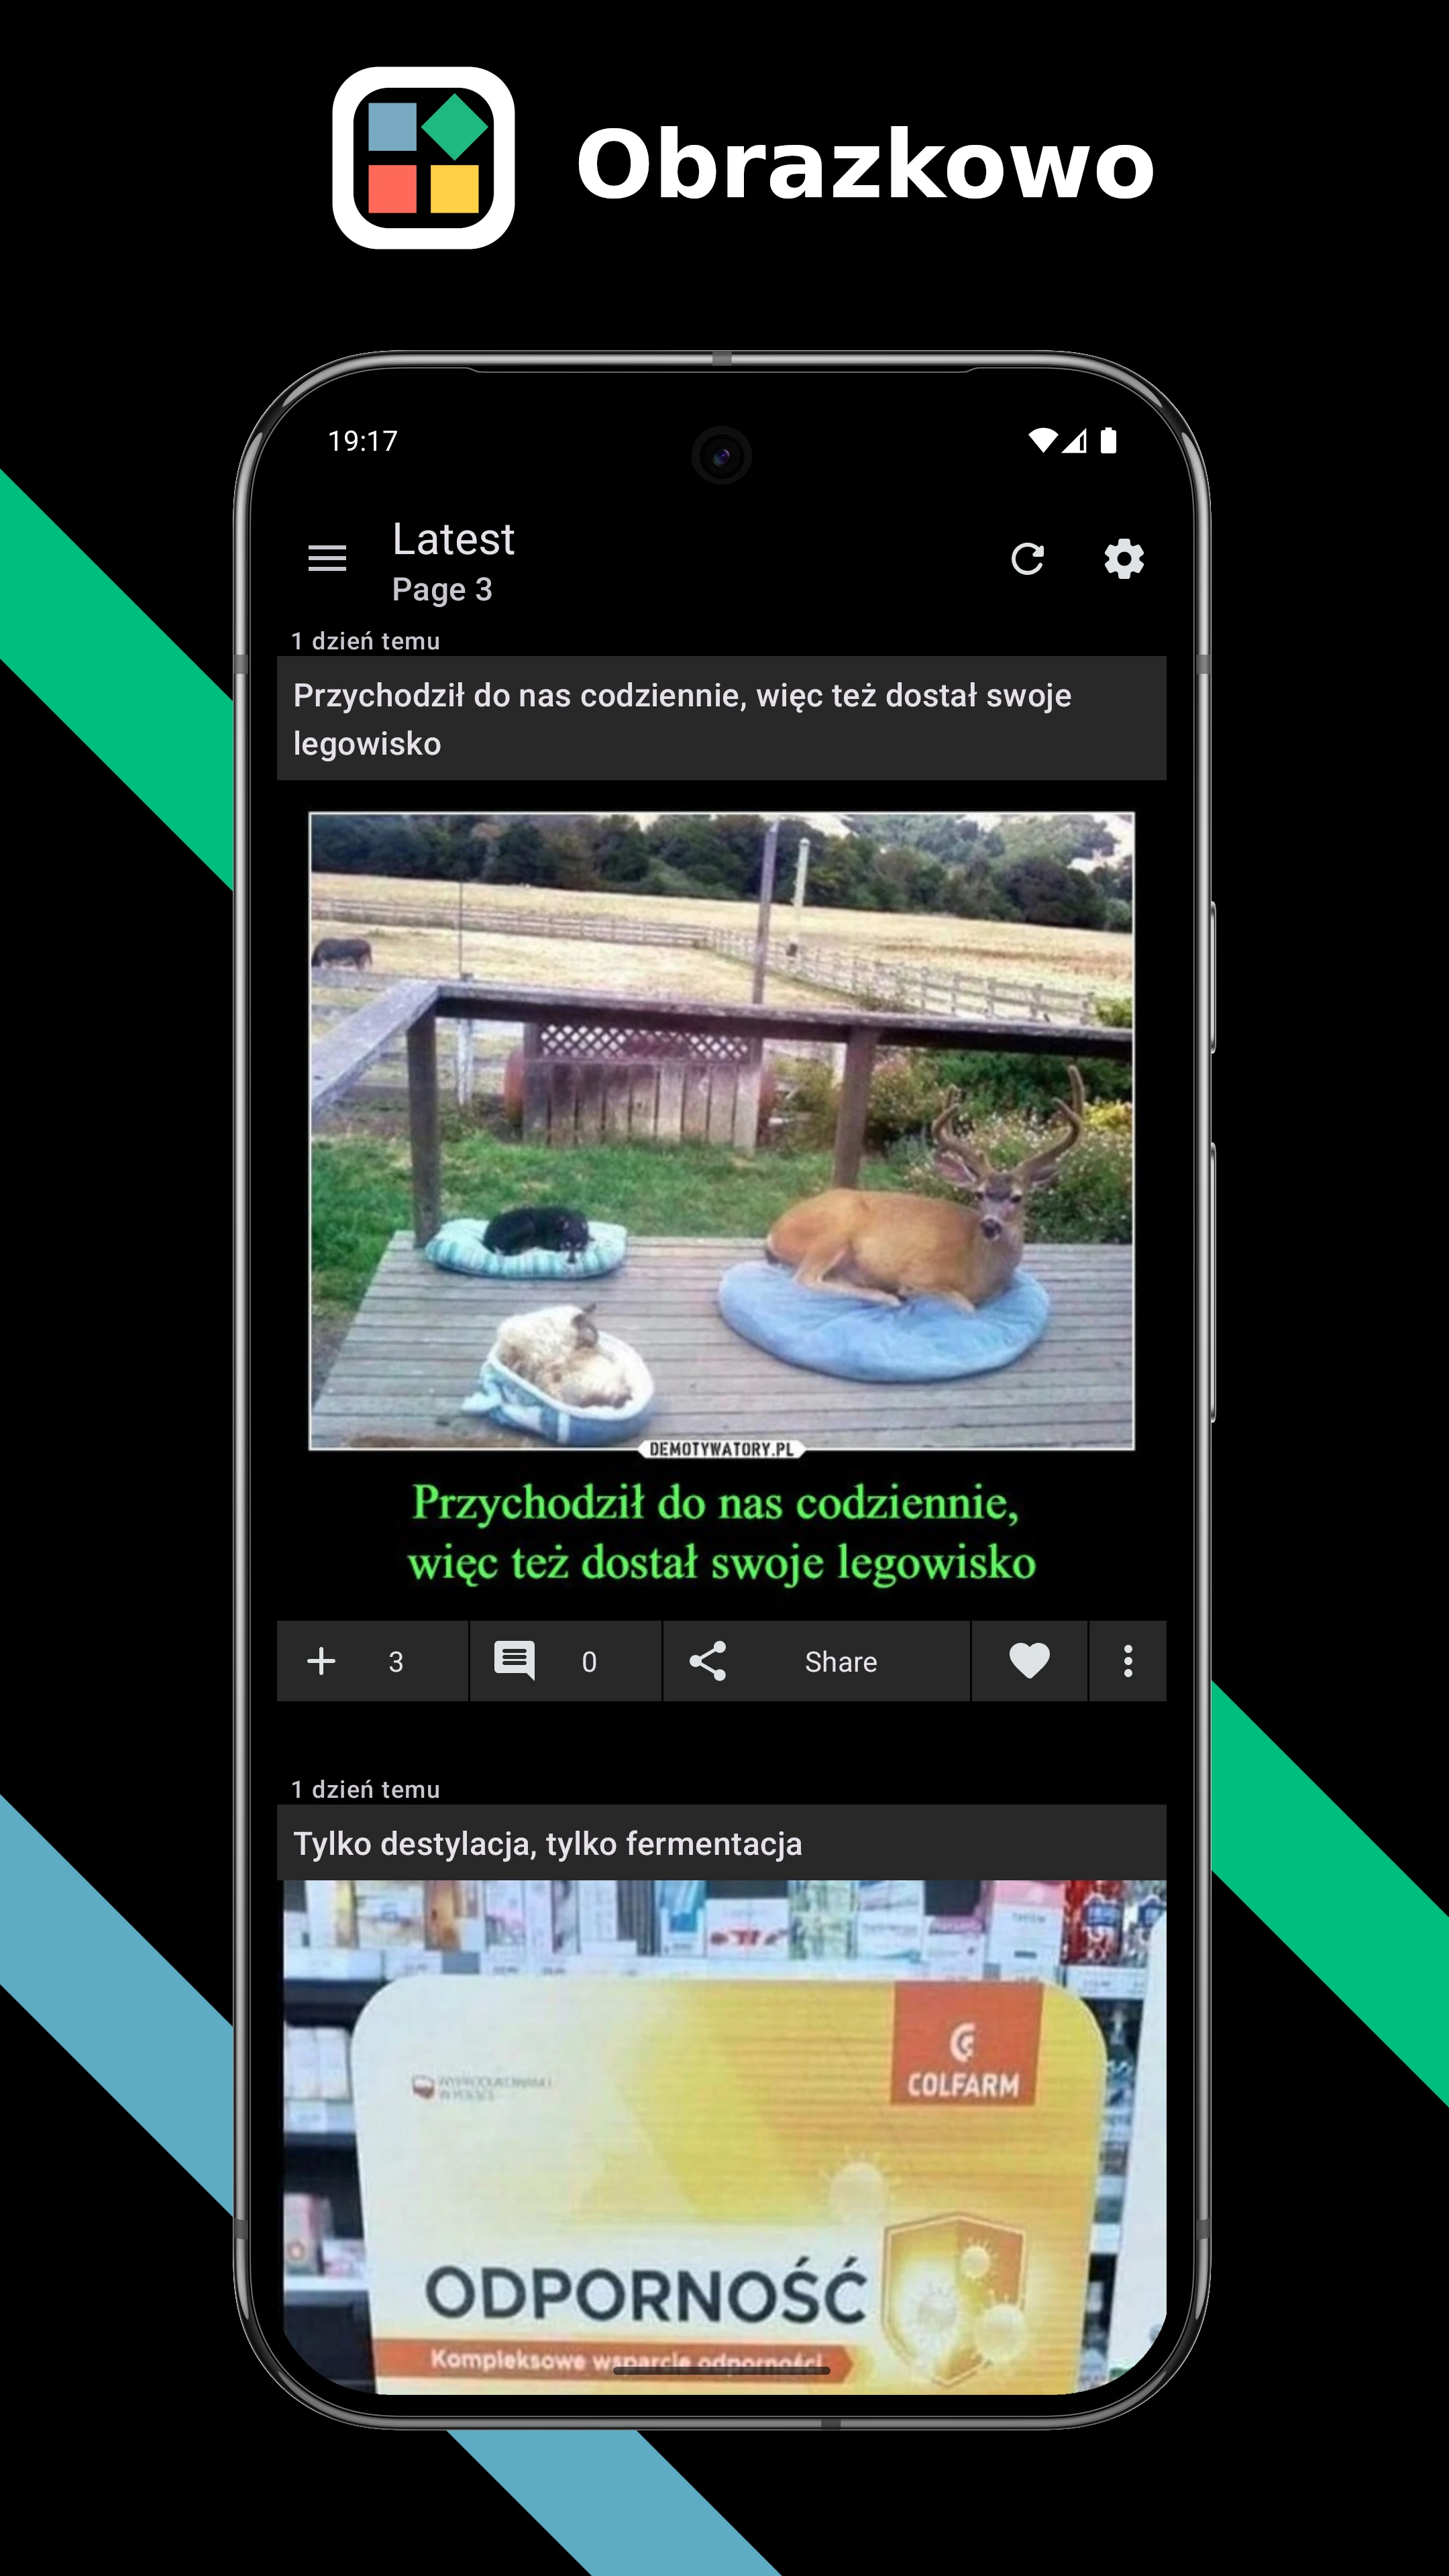This screenshot has width=1449, height=2576.
Task: Open the hamburger navigation menu
Action: click(x=327, y=558)
